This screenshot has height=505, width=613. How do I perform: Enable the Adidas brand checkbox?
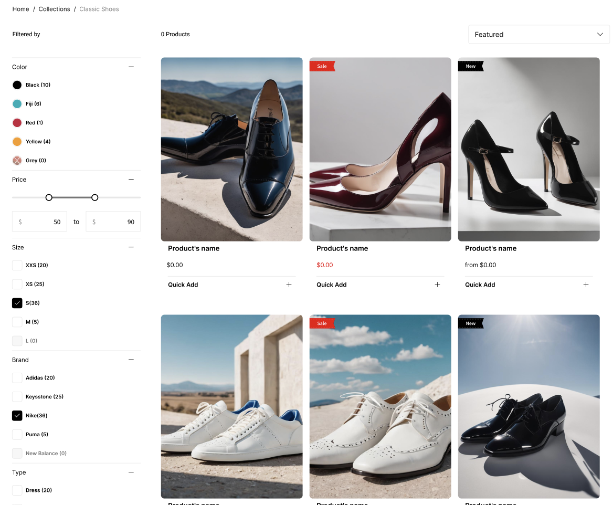17,377
